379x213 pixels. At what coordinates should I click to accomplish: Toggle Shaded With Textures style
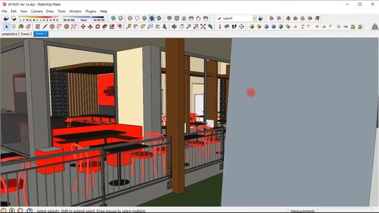coord(152,18)
